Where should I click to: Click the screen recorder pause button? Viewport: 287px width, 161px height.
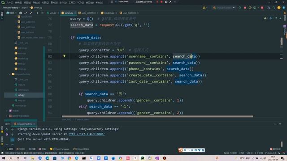(157, 2)
